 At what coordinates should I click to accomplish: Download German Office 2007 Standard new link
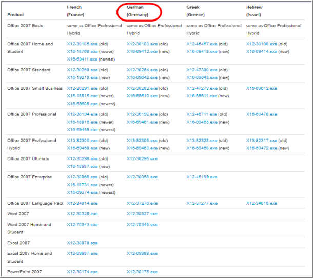[x=142, y=77]
